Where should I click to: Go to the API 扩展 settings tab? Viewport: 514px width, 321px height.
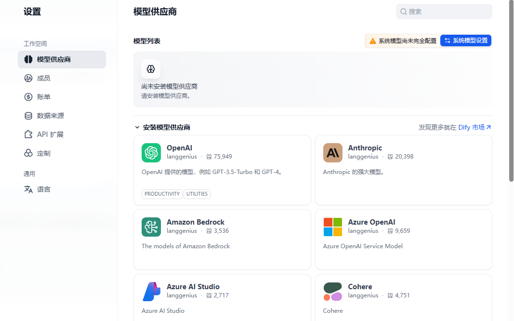62,134
